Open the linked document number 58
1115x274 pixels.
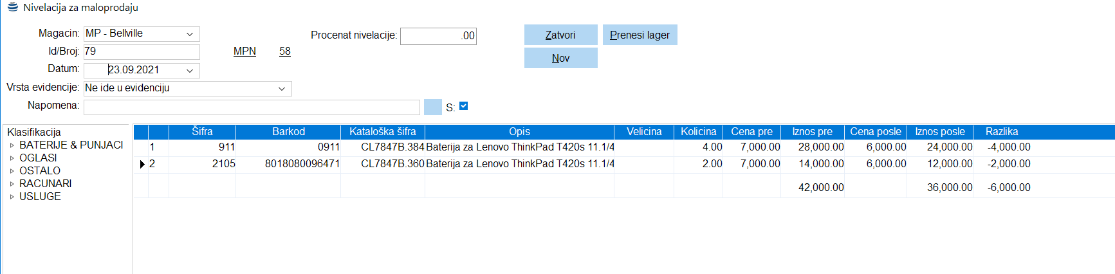click(285, 51)
